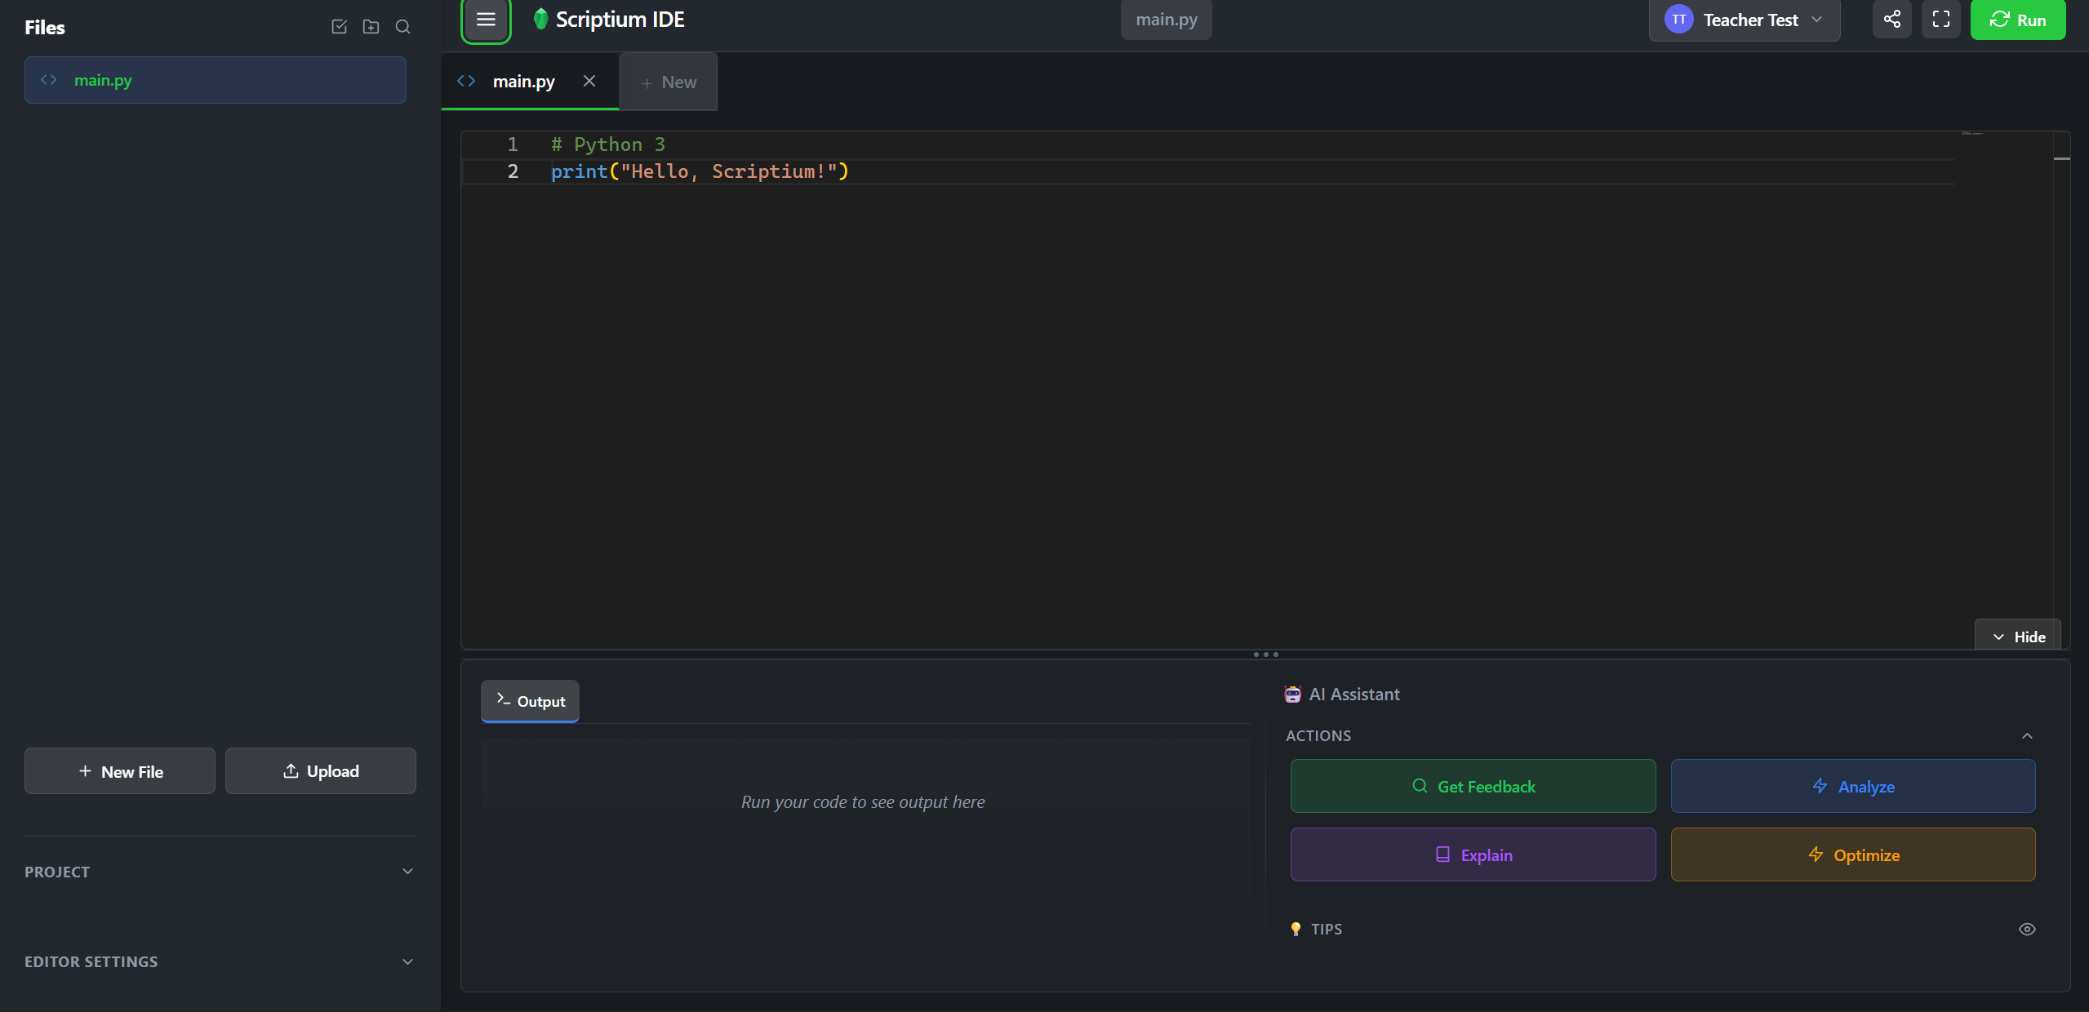
Task: Click the panel resize handle dots
Action: 1265,655
